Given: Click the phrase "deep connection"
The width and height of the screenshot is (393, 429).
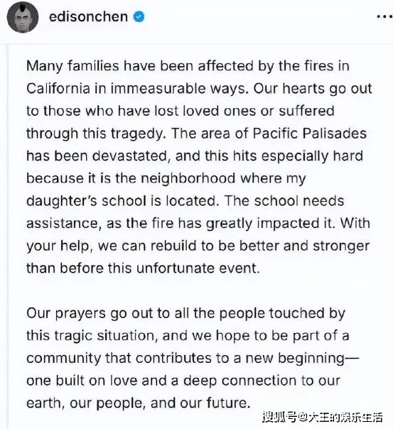Looking at the screenshot, I should pyautogui.click(x=238, y=381).
